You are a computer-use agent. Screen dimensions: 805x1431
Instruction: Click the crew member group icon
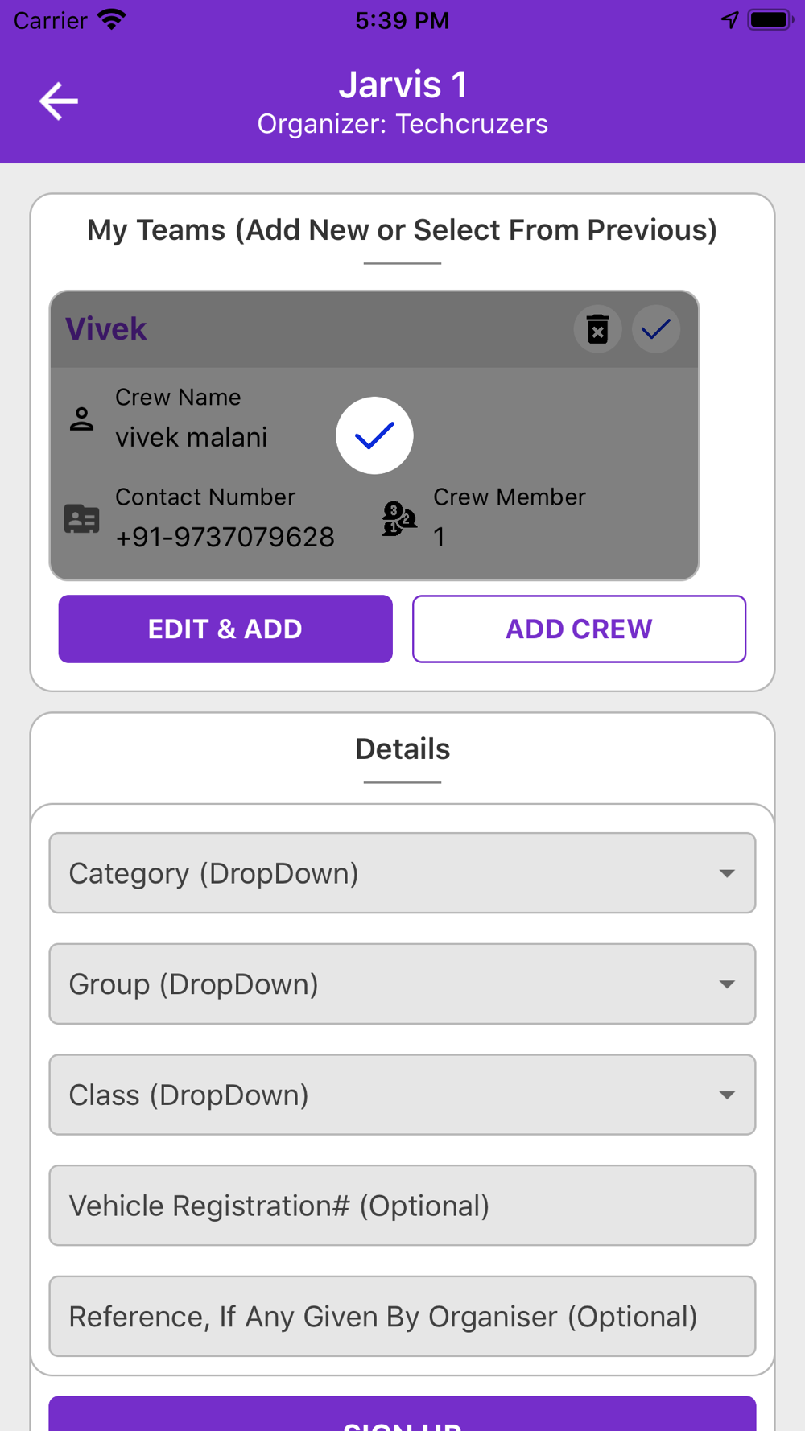click(x=398, y=519)
